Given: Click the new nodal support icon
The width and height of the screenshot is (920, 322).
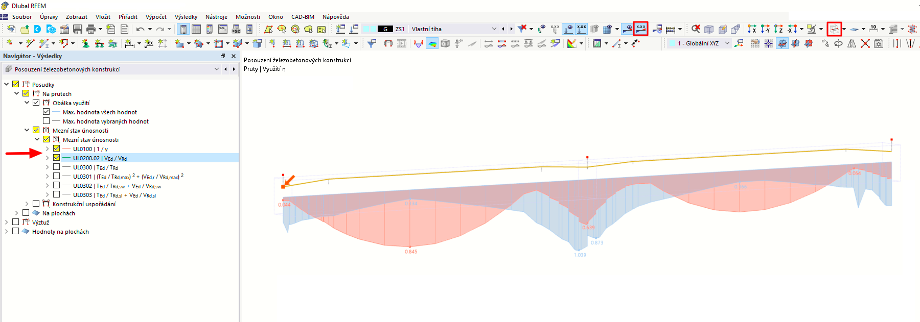Looking at the screenshot, I should click(85, 43).
